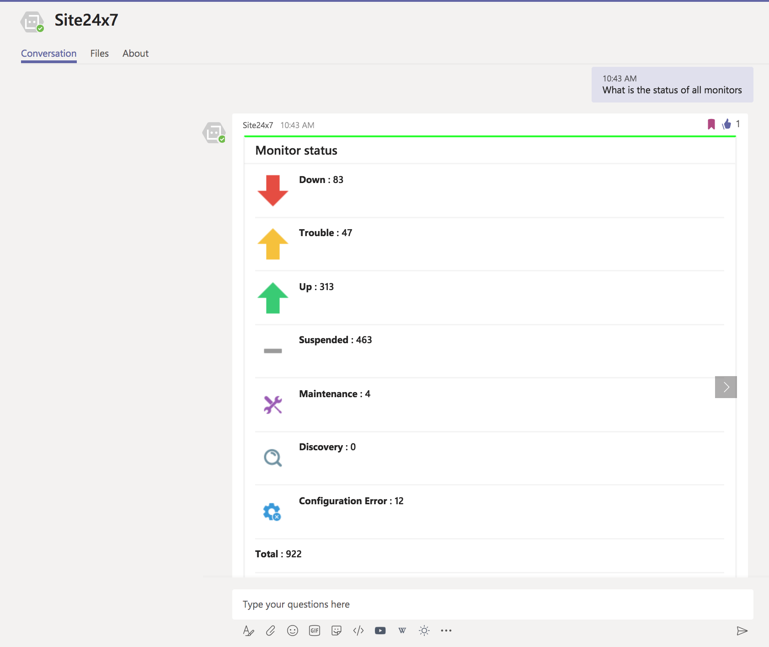This screenshot has width=769, height=647.
Task: Switch to the Files tab
Action: [99, 54]
